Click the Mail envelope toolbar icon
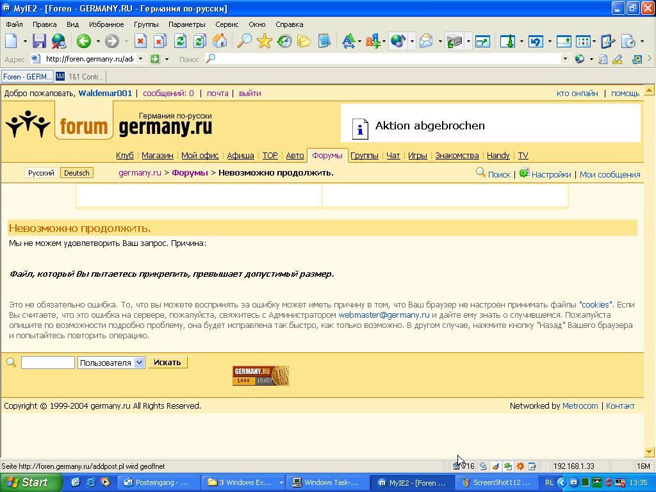 [426, 42]
